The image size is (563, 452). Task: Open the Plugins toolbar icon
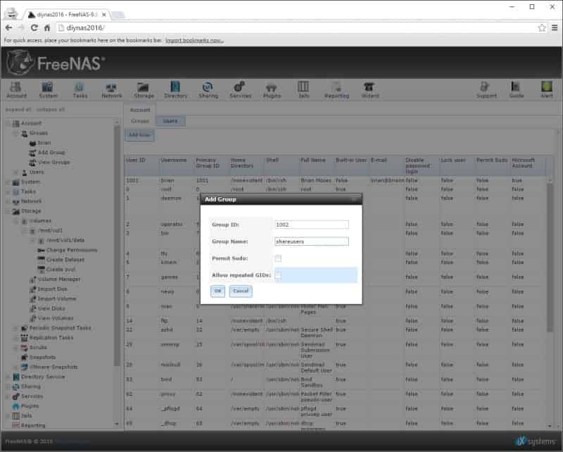click(272, 90)
